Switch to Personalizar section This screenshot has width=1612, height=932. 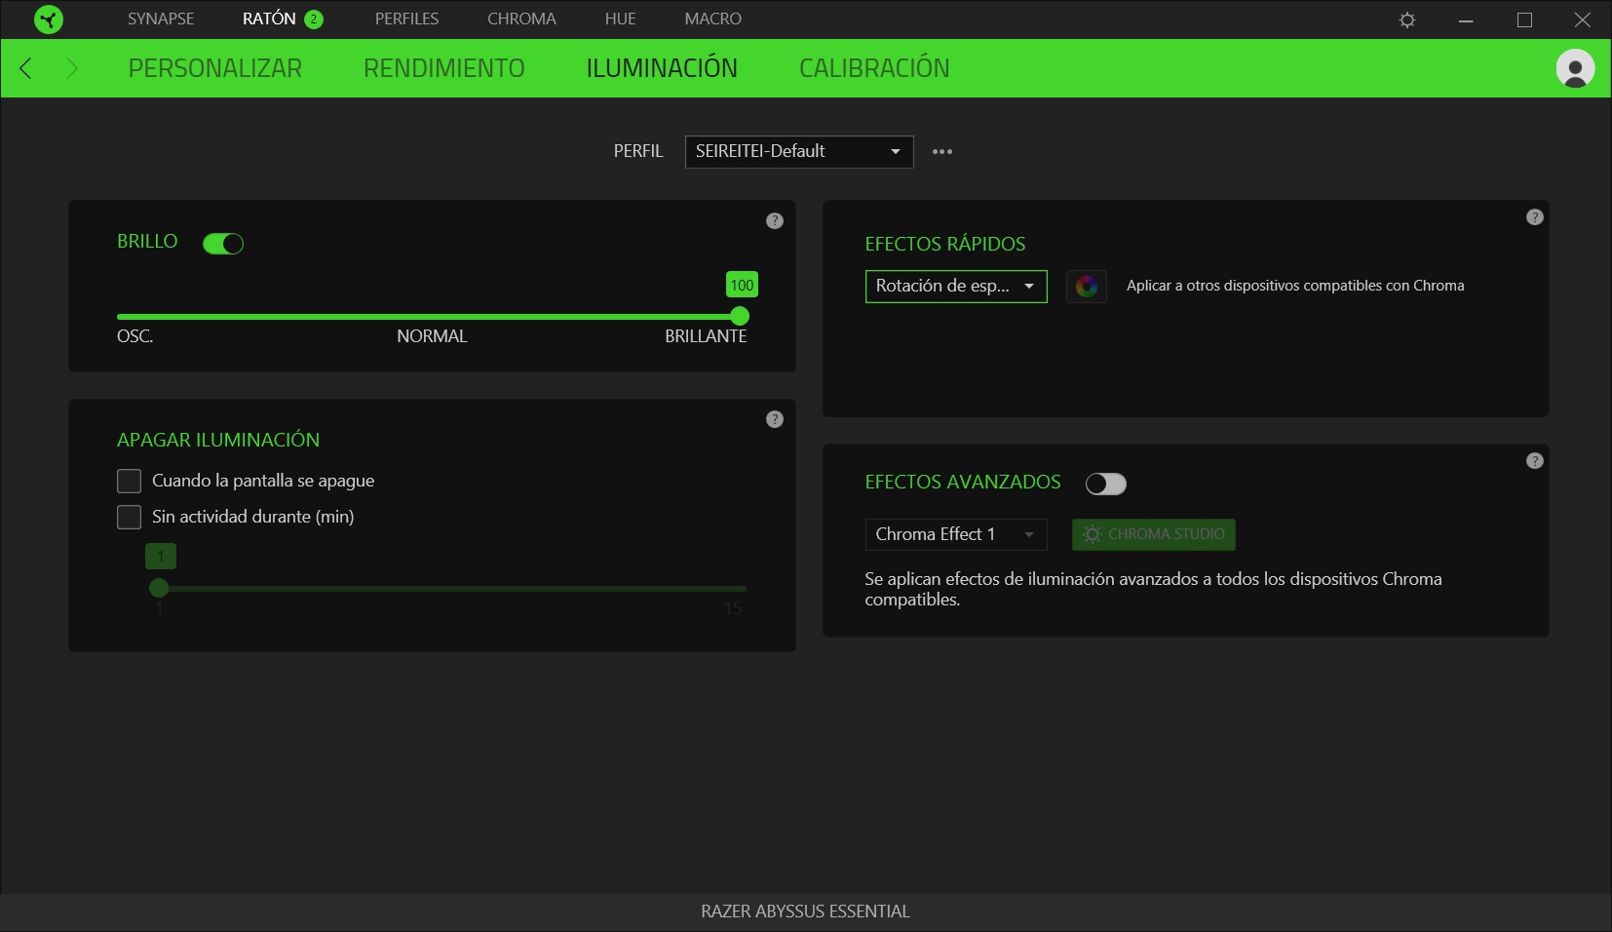click(x=215, y=68)
